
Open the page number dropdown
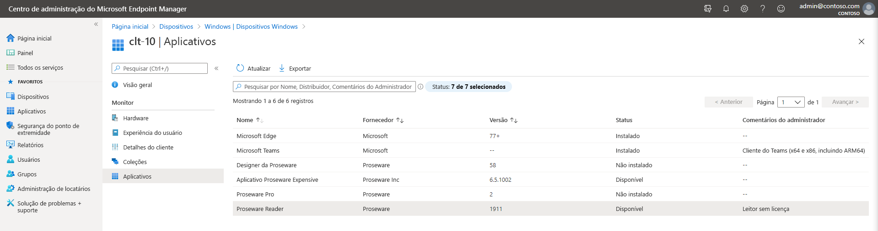click(791, 102)
